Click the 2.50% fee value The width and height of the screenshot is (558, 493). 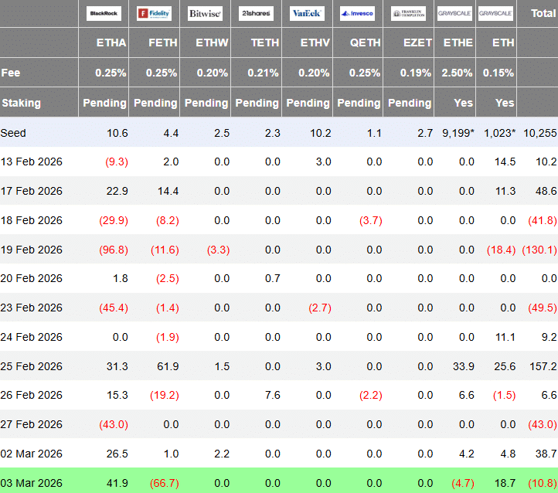(x=458, y=73)
